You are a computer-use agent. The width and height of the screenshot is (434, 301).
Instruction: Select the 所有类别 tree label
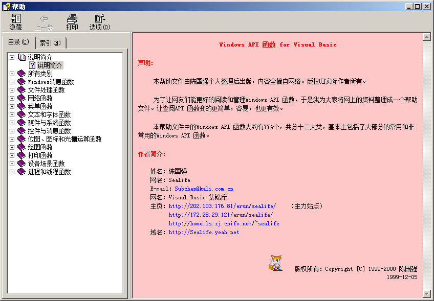point(40,74)
